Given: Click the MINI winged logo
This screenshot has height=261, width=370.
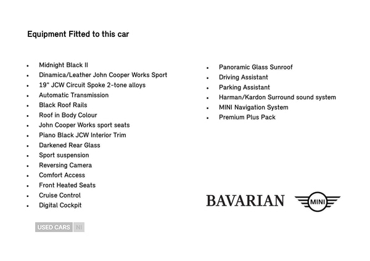Looking at the screenshot, I should 317,201.
